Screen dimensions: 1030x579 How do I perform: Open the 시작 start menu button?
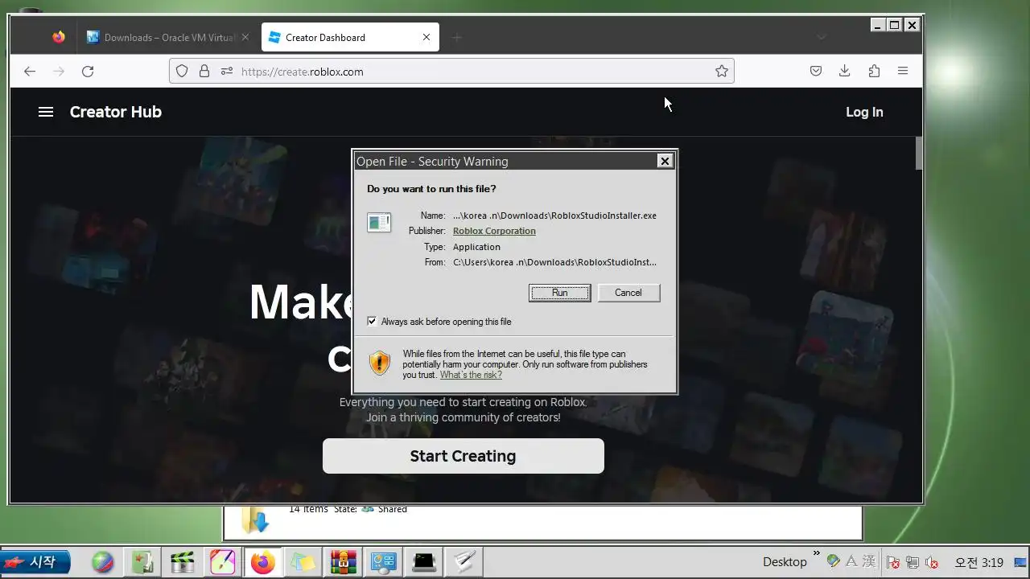35,562
